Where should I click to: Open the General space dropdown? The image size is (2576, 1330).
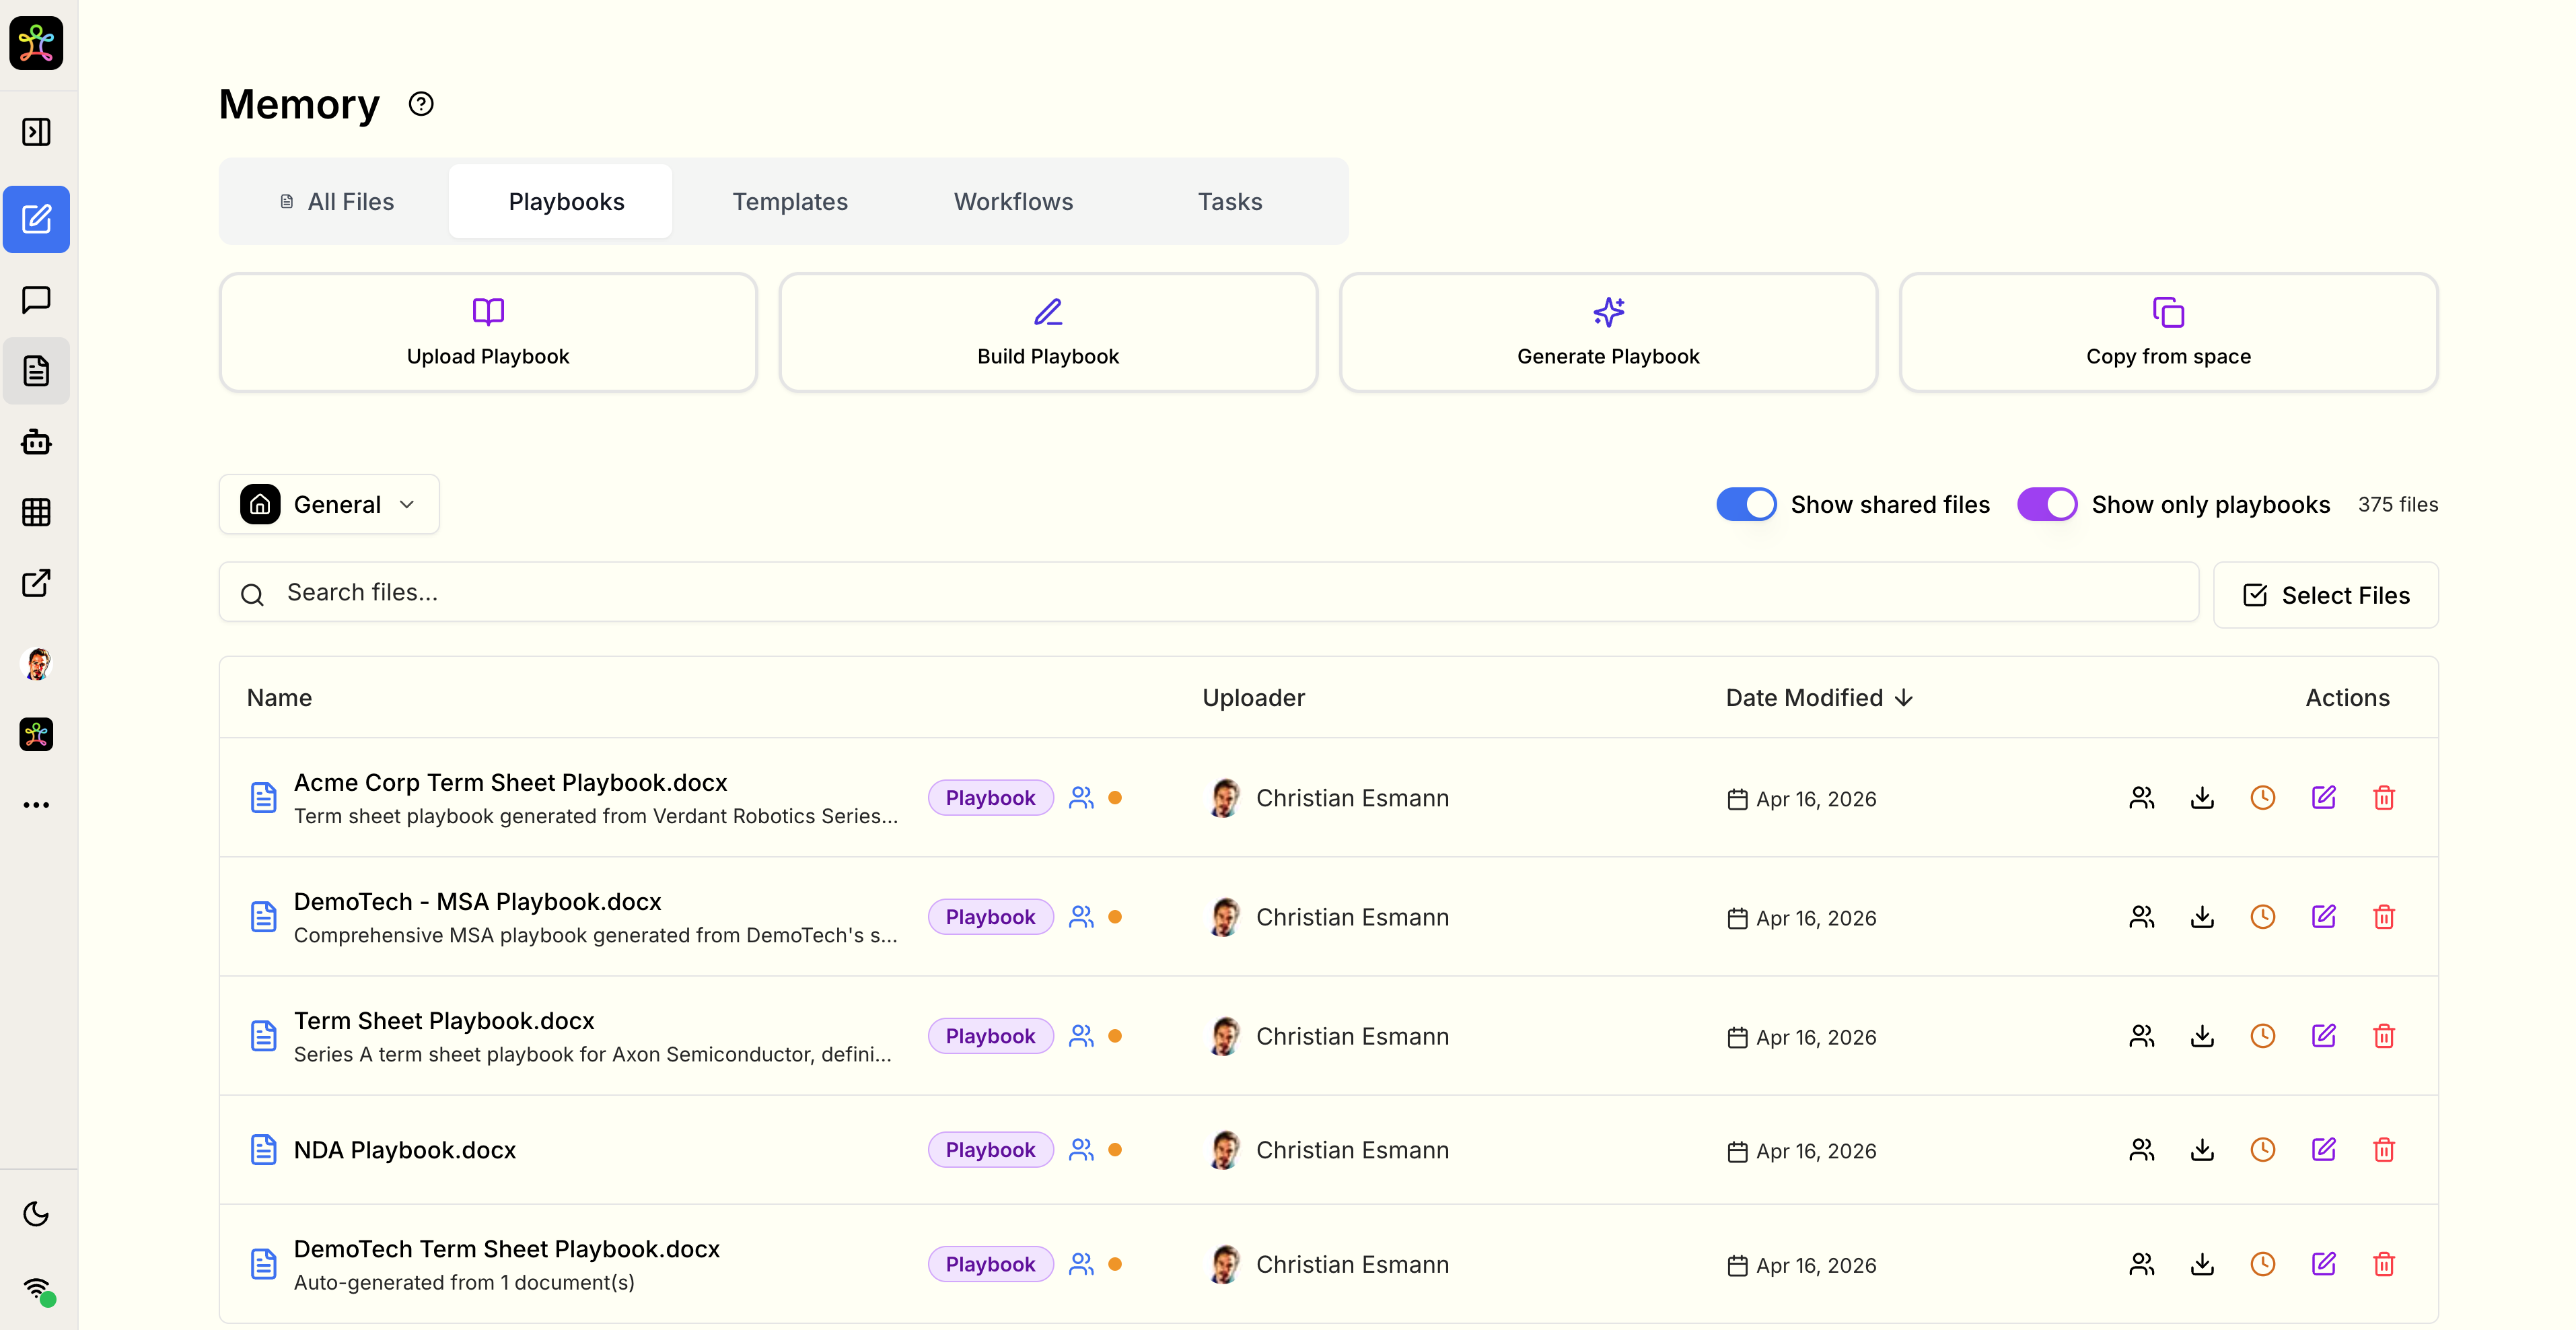pyautogui.click(x=329, y=504)
